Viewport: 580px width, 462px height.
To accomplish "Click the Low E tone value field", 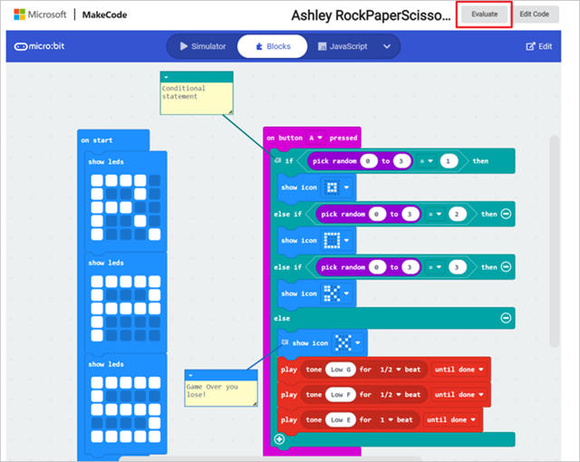I will tap(341, 419).
